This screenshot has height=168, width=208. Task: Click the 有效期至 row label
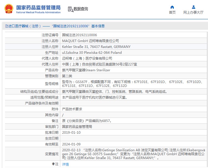click(x=52, y=144)
